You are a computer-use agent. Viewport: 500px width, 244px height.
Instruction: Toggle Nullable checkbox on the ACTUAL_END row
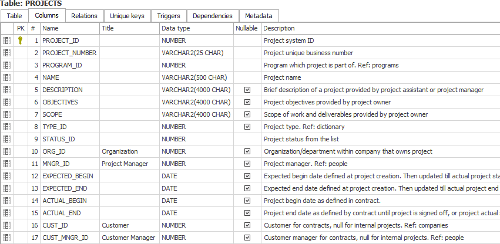point(247,213)
